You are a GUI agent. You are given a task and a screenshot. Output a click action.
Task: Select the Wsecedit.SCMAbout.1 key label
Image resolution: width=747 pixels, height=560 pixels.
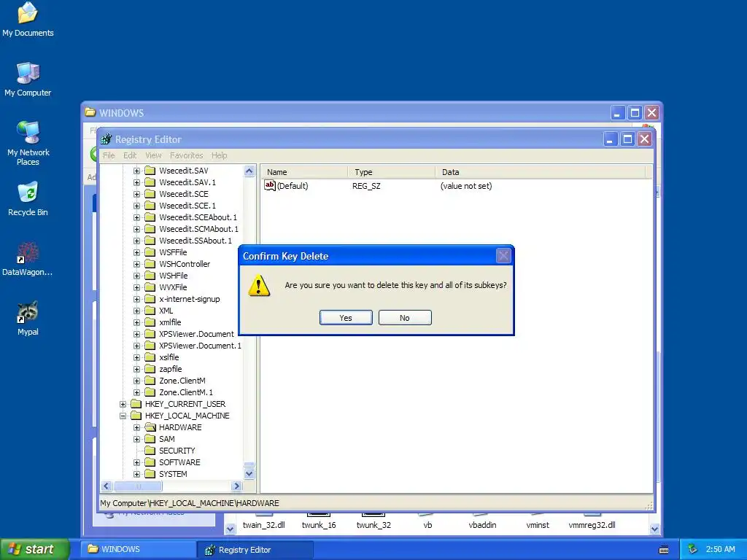point(198,229)
